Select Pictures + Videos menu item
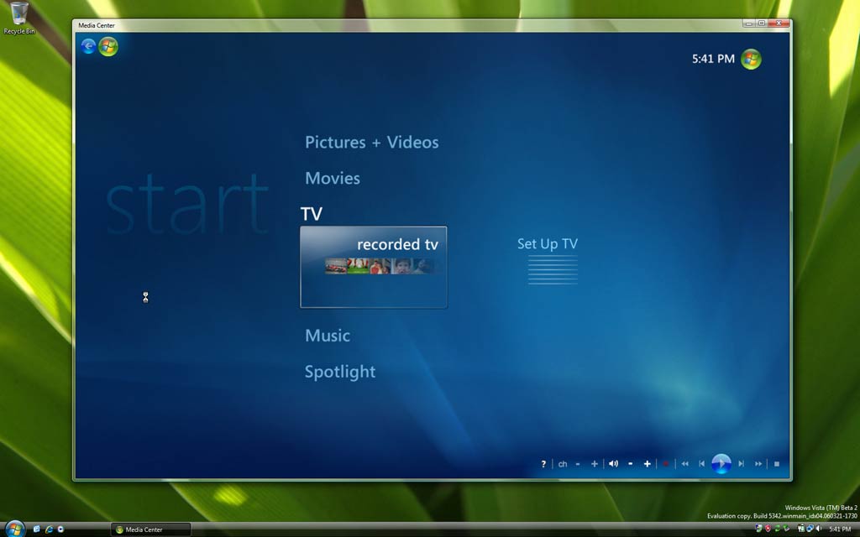 point(371,143)
